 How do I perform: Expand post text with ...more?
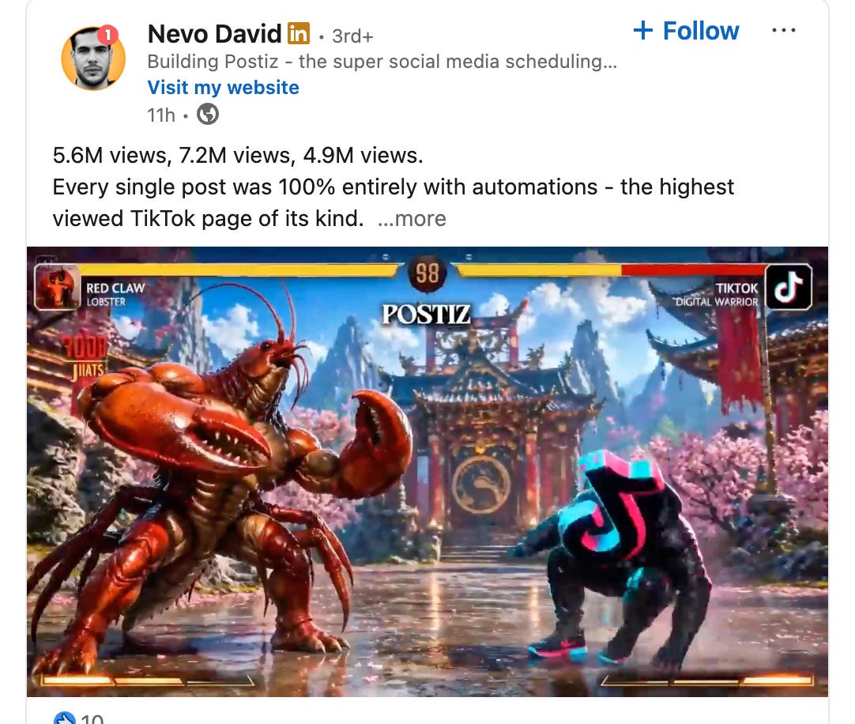[x=412, y=219]
